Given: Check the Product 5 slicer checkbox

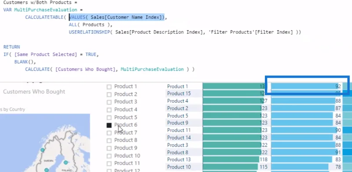Looking at the screenshot, I should tap(109, 118).
